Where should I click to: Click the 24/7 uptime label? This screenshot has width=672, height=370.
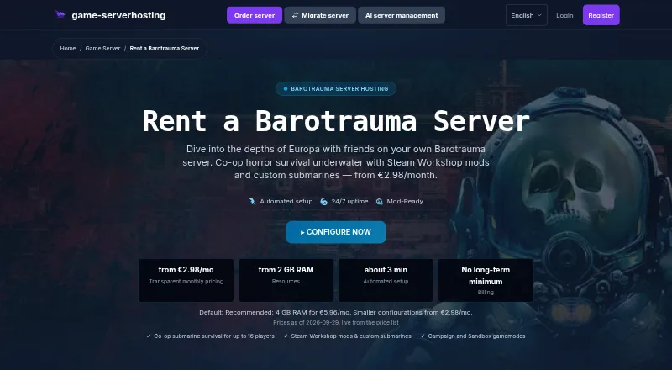point(349,201)
